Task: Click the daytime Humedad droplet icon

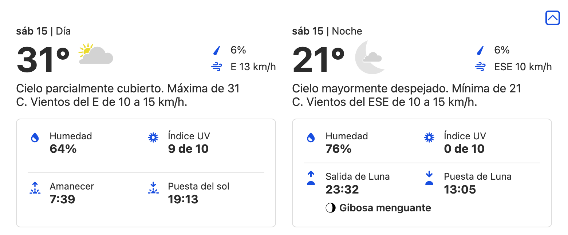Action: (x=35, y=138)
